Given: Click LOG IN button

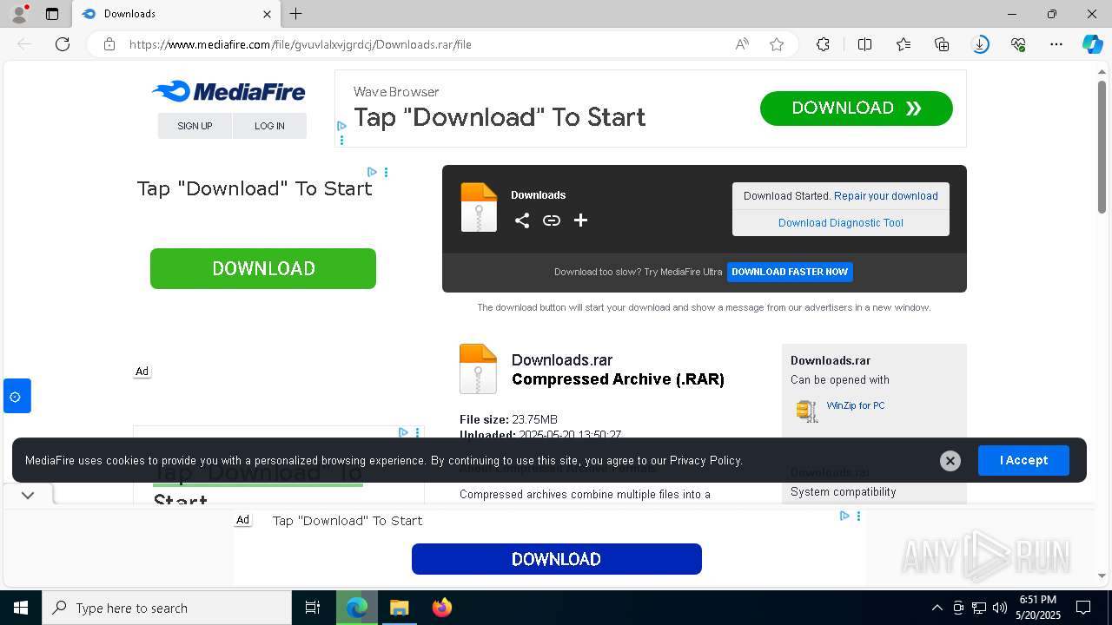Looking at the screenshot, I should click(269, 126).
